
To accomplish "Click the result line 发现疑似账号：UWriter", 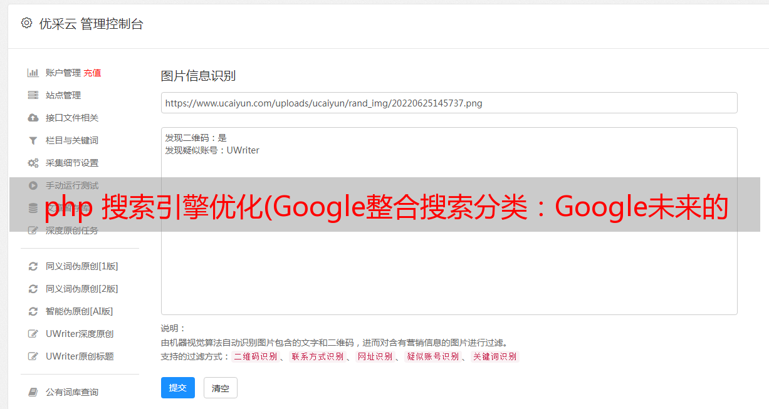I will pyautogui.click(x=212, y=150).
